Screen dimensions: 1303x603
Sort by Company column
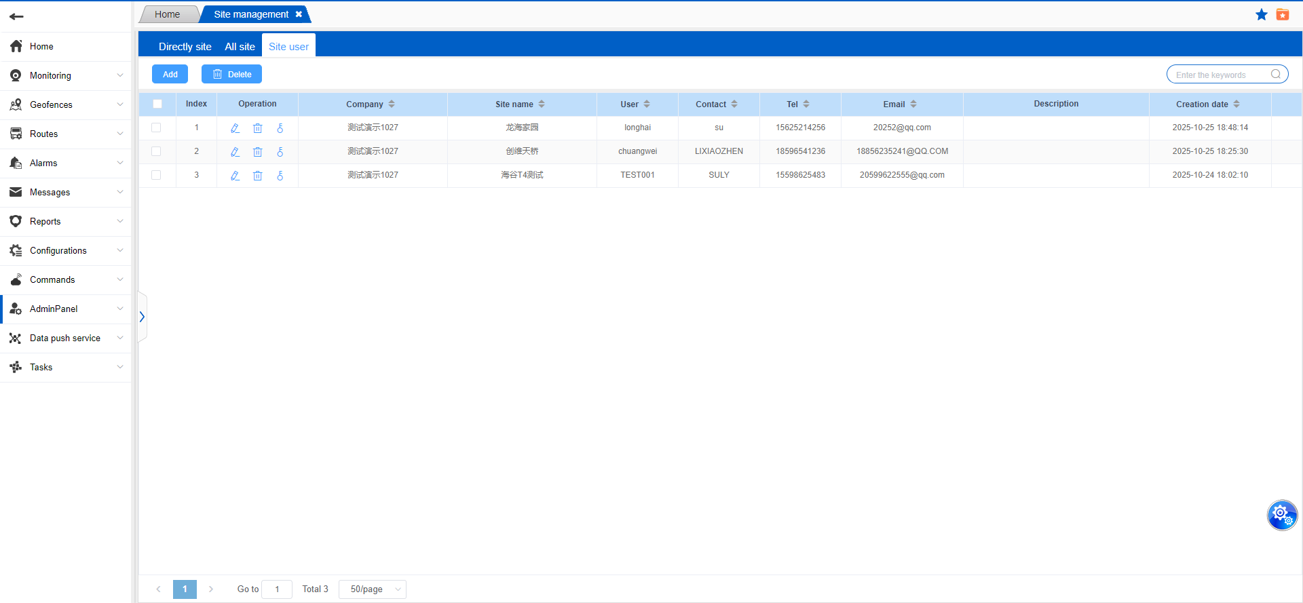click(392, 104)
